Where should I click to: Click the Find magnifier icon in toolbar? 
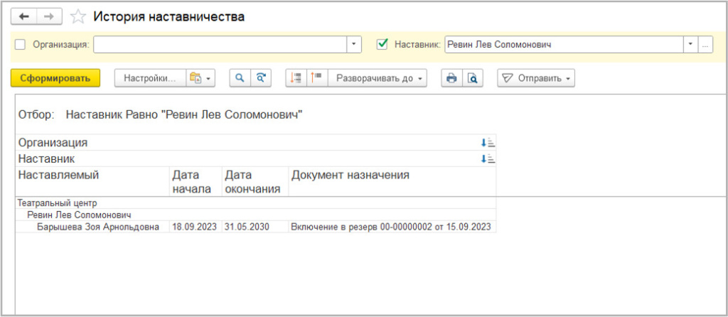[240, 78]
